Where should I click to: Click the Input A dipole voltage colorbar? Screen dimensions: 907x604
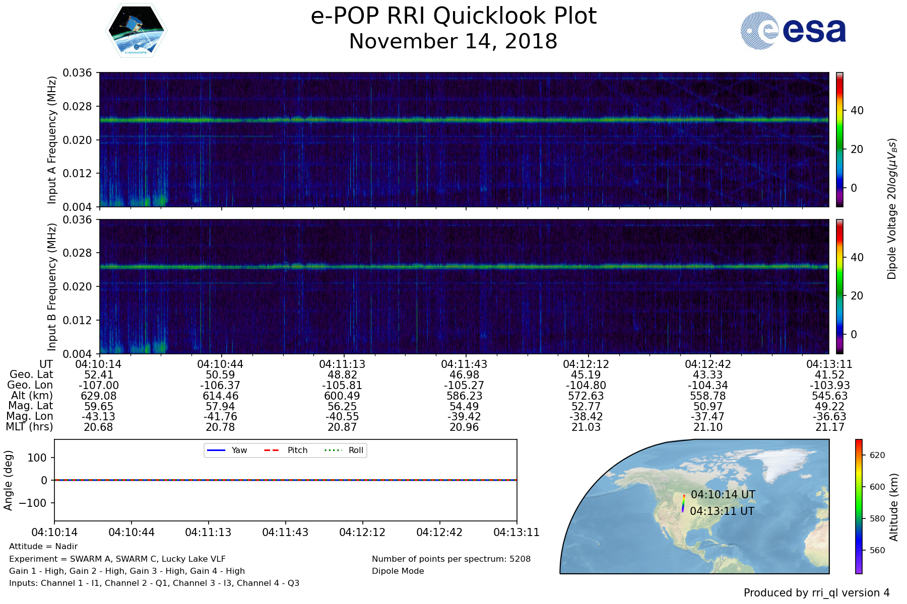(x=839, y=139)
